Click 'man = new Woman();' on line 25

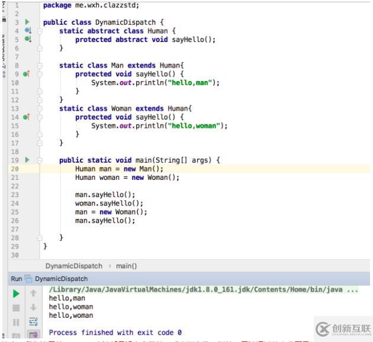click(x=111, y=212)
